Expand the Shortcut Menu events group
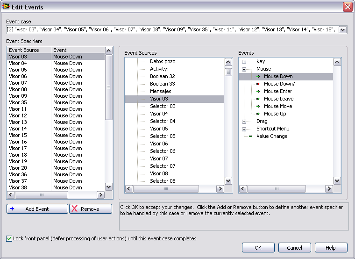The image size is (355, 259). point(244,129)
